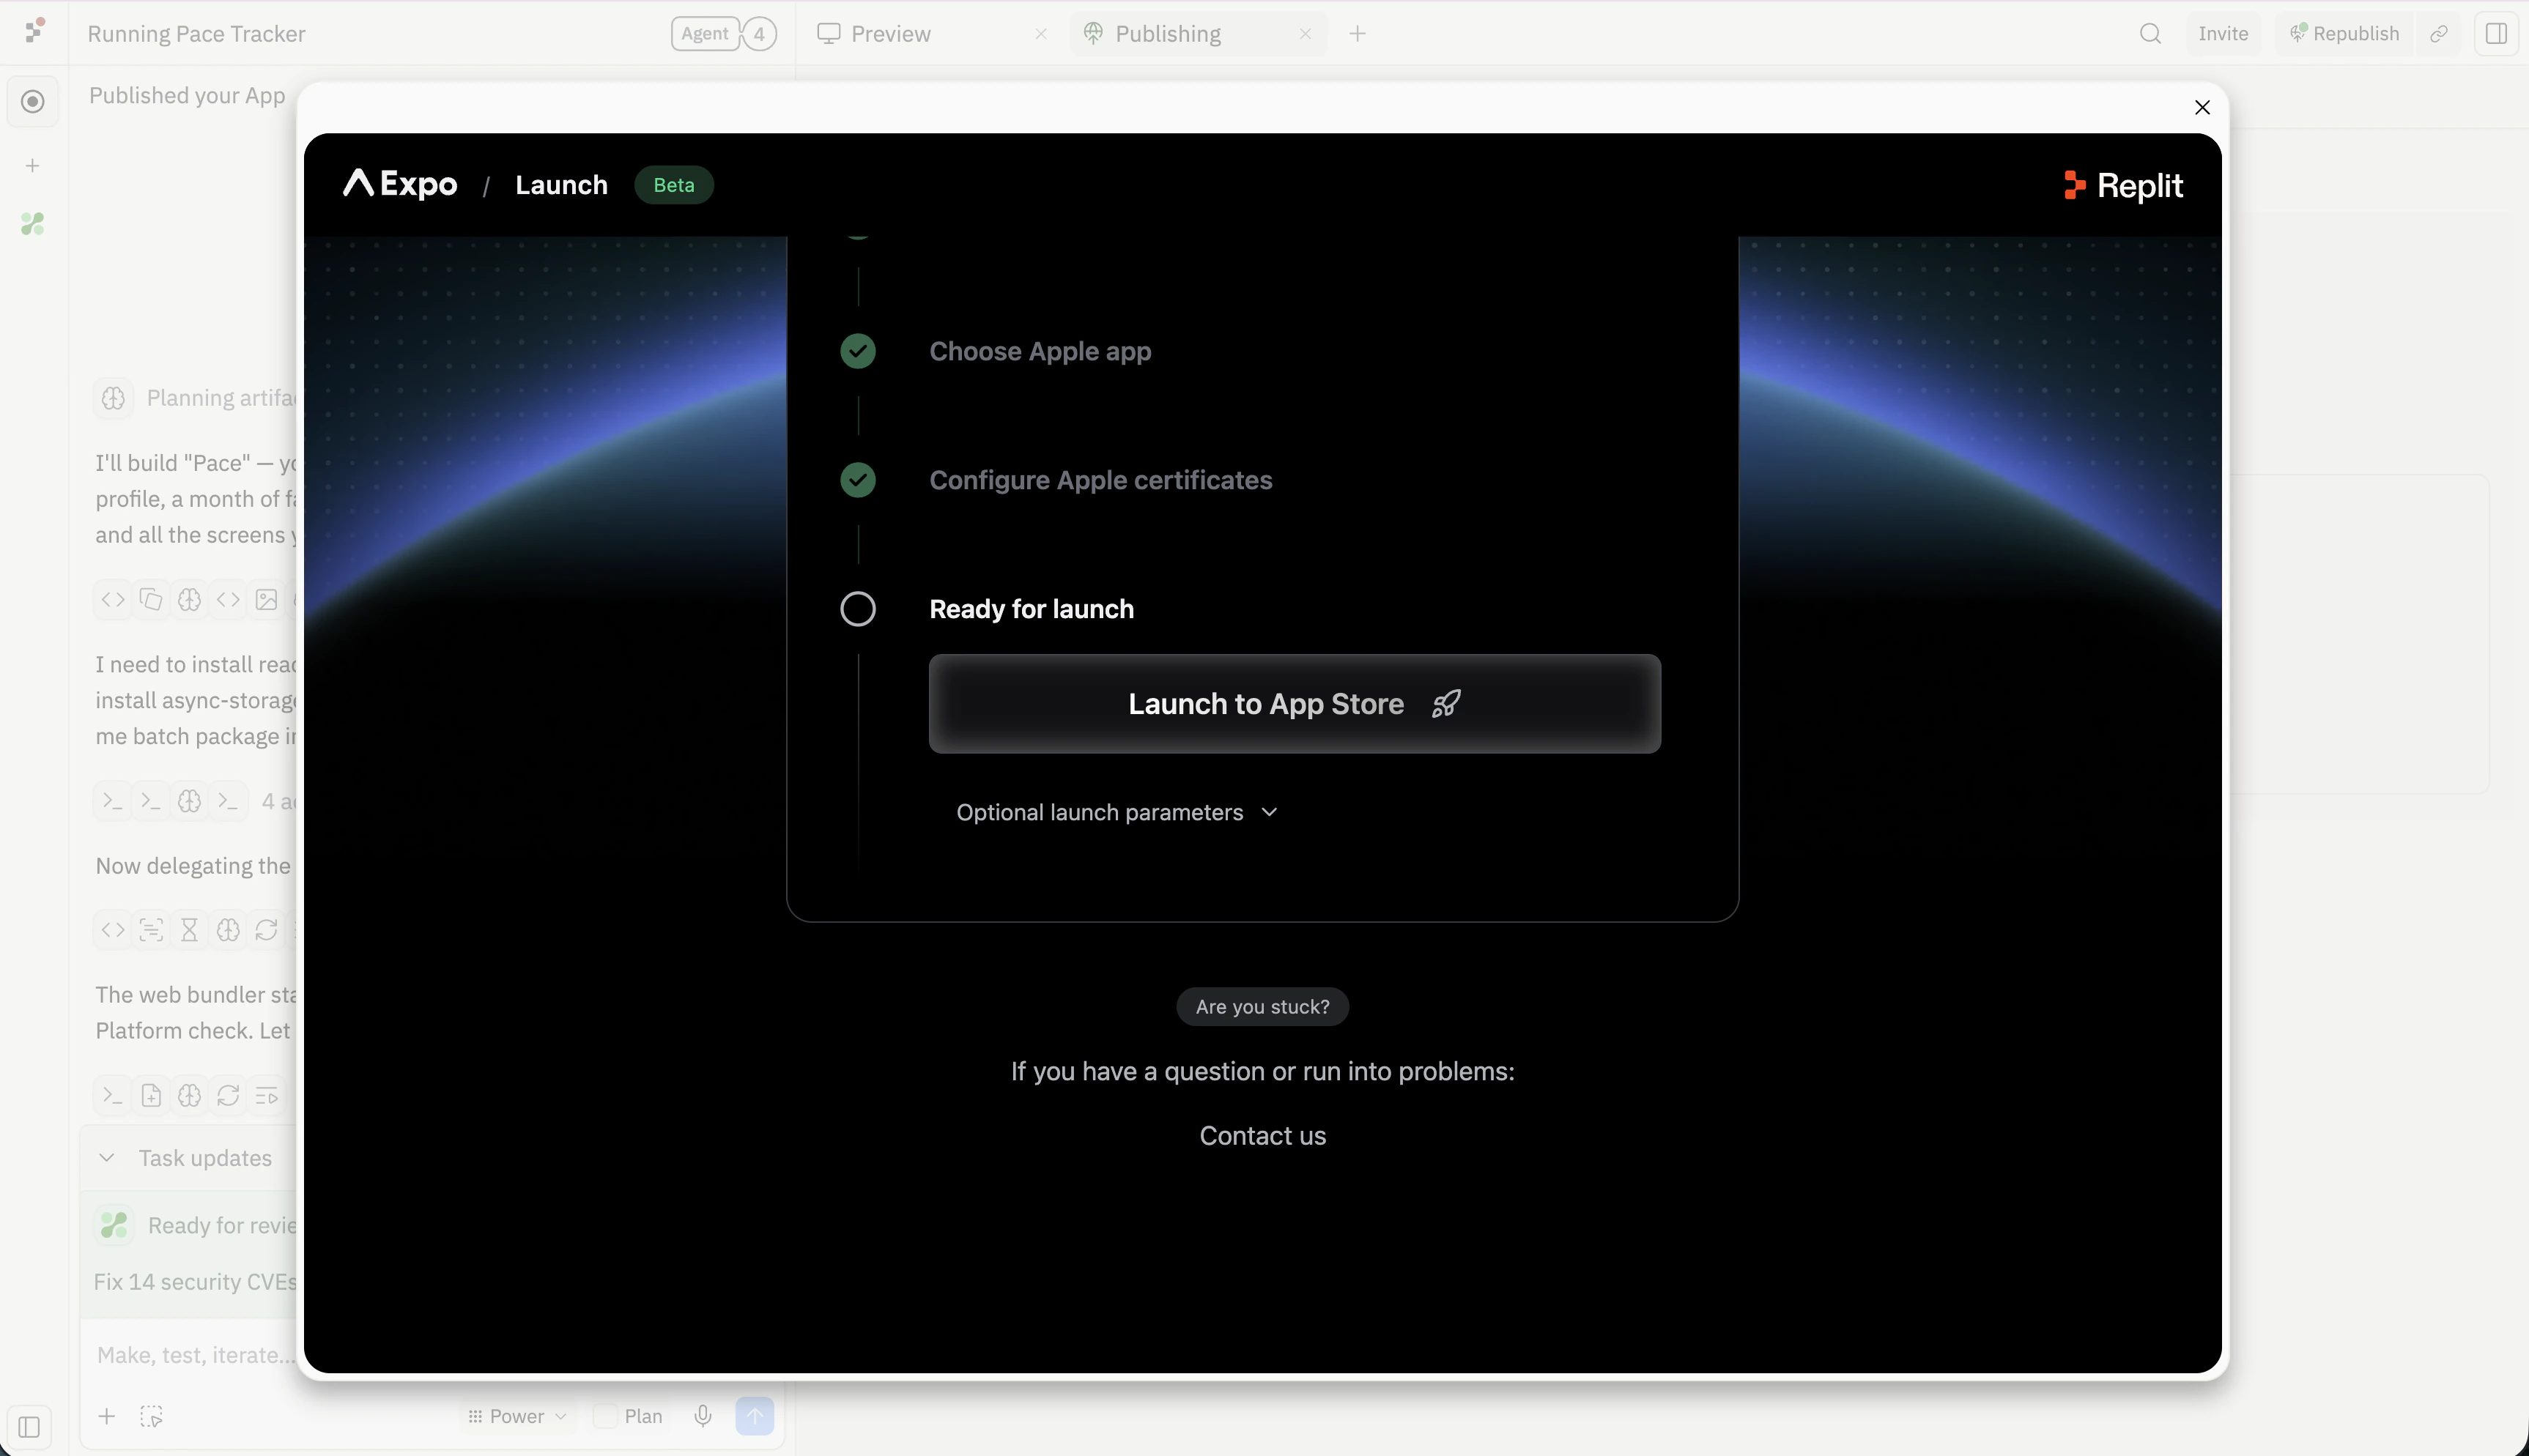The height and width of the screenshot is (1456, 2529).
Task: Click Published your App message
Action: 187,96
